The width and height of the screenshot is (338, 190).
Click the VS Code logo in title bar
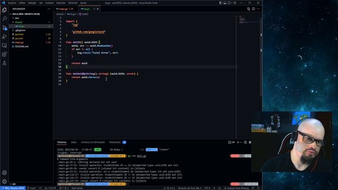pos(3,3)
